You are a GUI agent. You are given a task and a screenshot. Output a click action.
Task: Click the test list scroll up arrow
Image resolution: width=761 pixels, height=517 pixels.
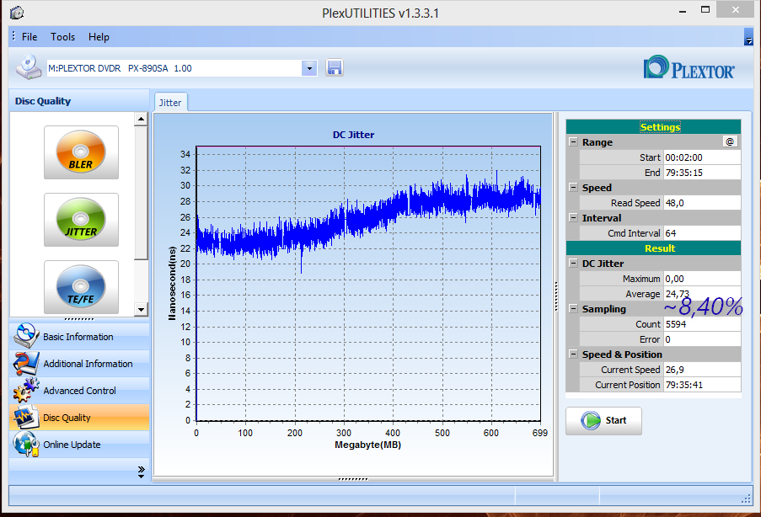pos(141,119)
